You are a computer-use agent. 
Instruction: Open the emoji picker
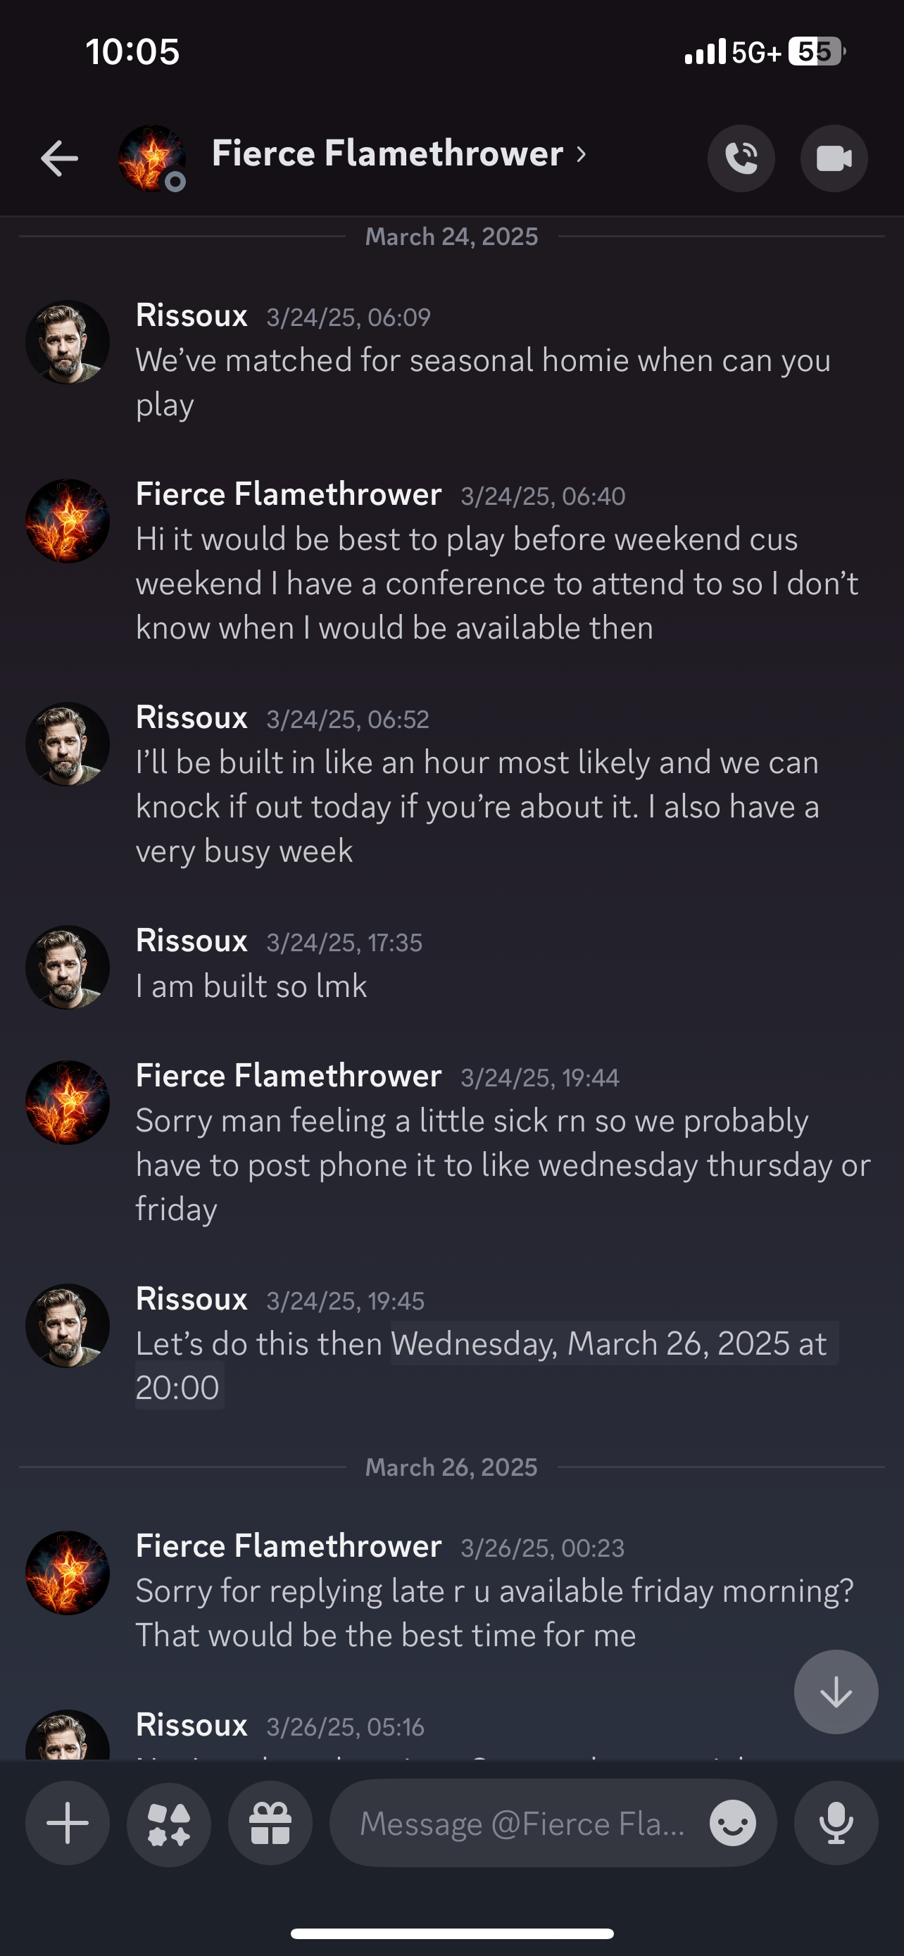click(x=732, y=1822)
